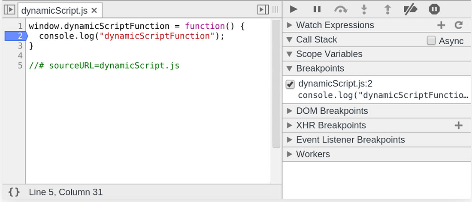
Task: Click the resume script execution play icon
Action: (x=293, y=9)
